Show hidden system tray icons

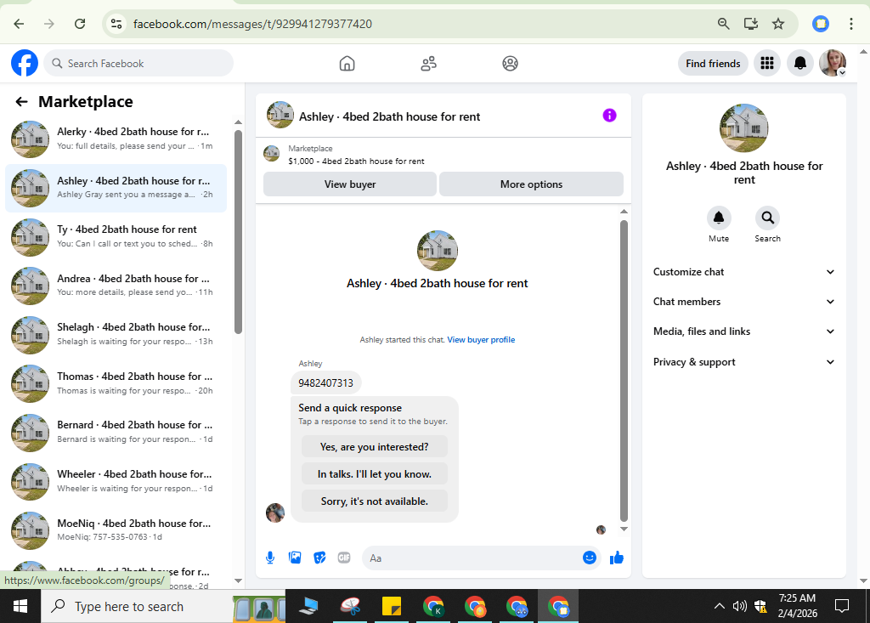pyautogui.click(x=719, y=606)
